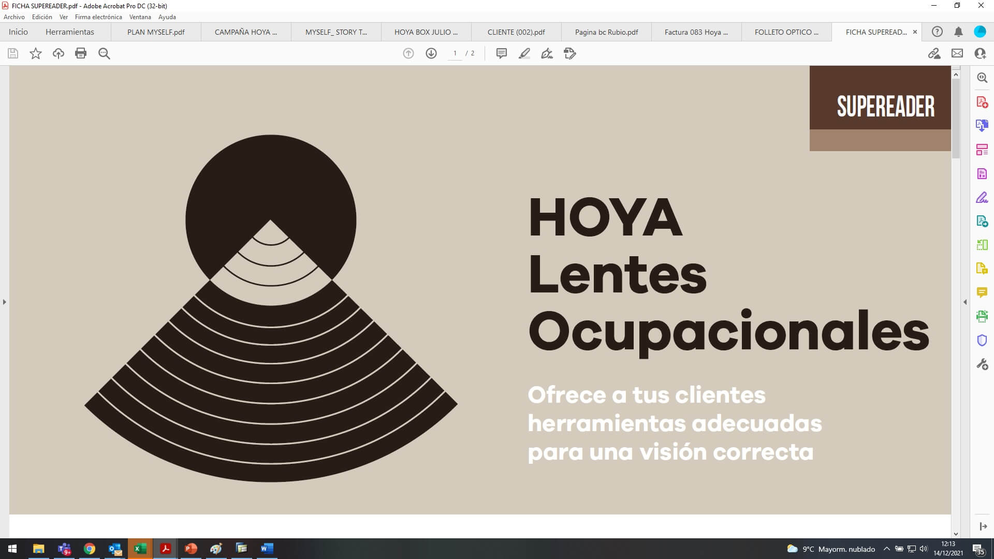The width and height of the screenshot is (994, 559).
Task: Open notifications bell icon
Action: (x=958, y=32)
